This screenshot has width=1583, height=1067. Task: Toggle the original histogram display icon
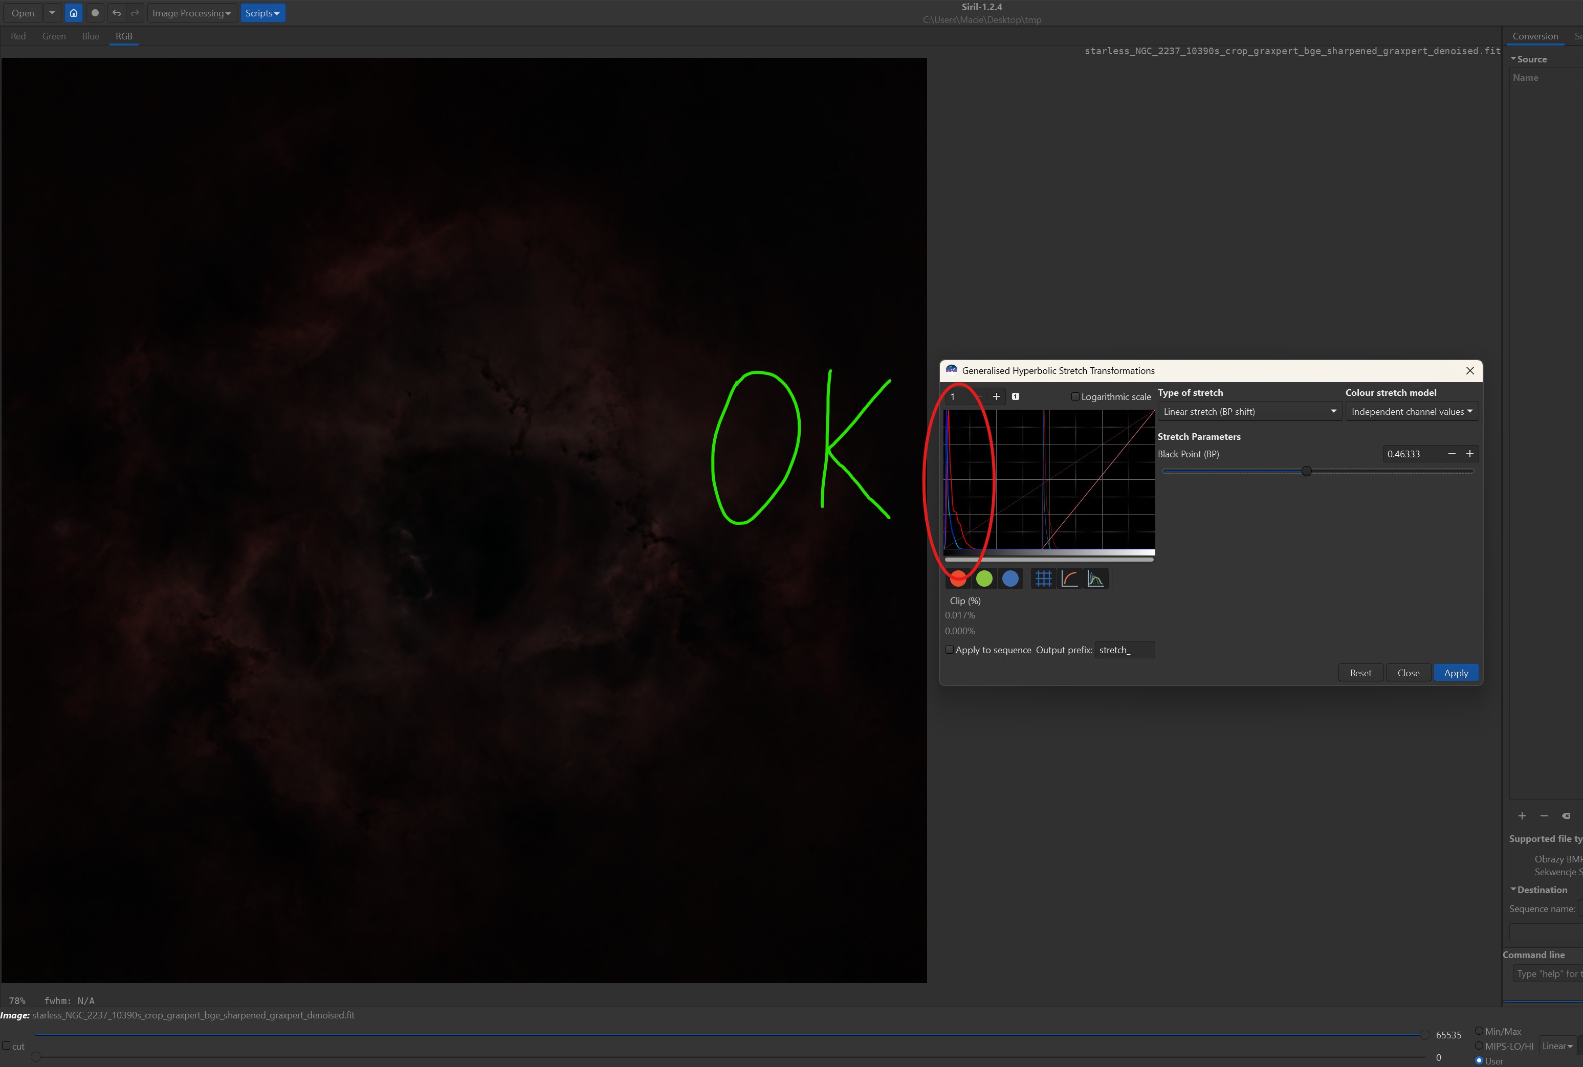point(1096,579)
